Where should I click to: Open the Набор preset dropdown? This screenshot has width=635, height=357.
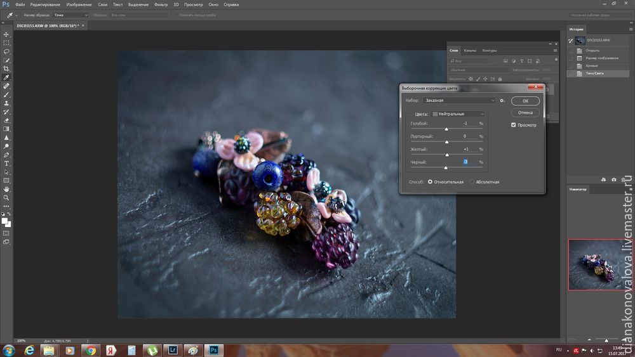coord(460,100)
